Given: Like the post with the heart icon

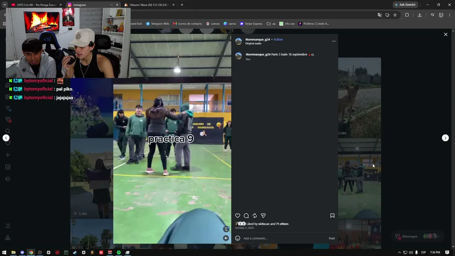Looking at the screenshot, I should coord(237,215).
